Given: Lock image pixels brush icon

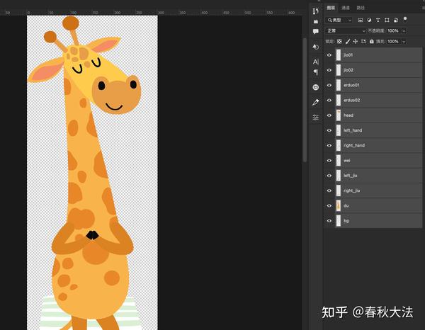Looking at the screenshot, I should coord(348,42).
